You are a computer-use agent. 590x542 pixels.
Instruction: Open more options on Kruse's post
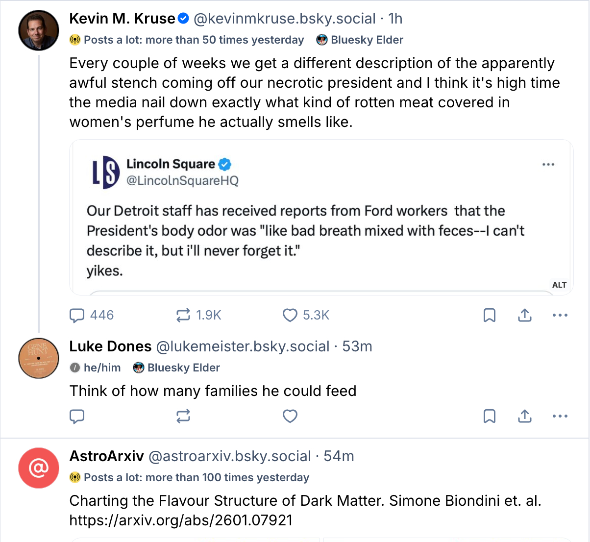tap(560, 315)
